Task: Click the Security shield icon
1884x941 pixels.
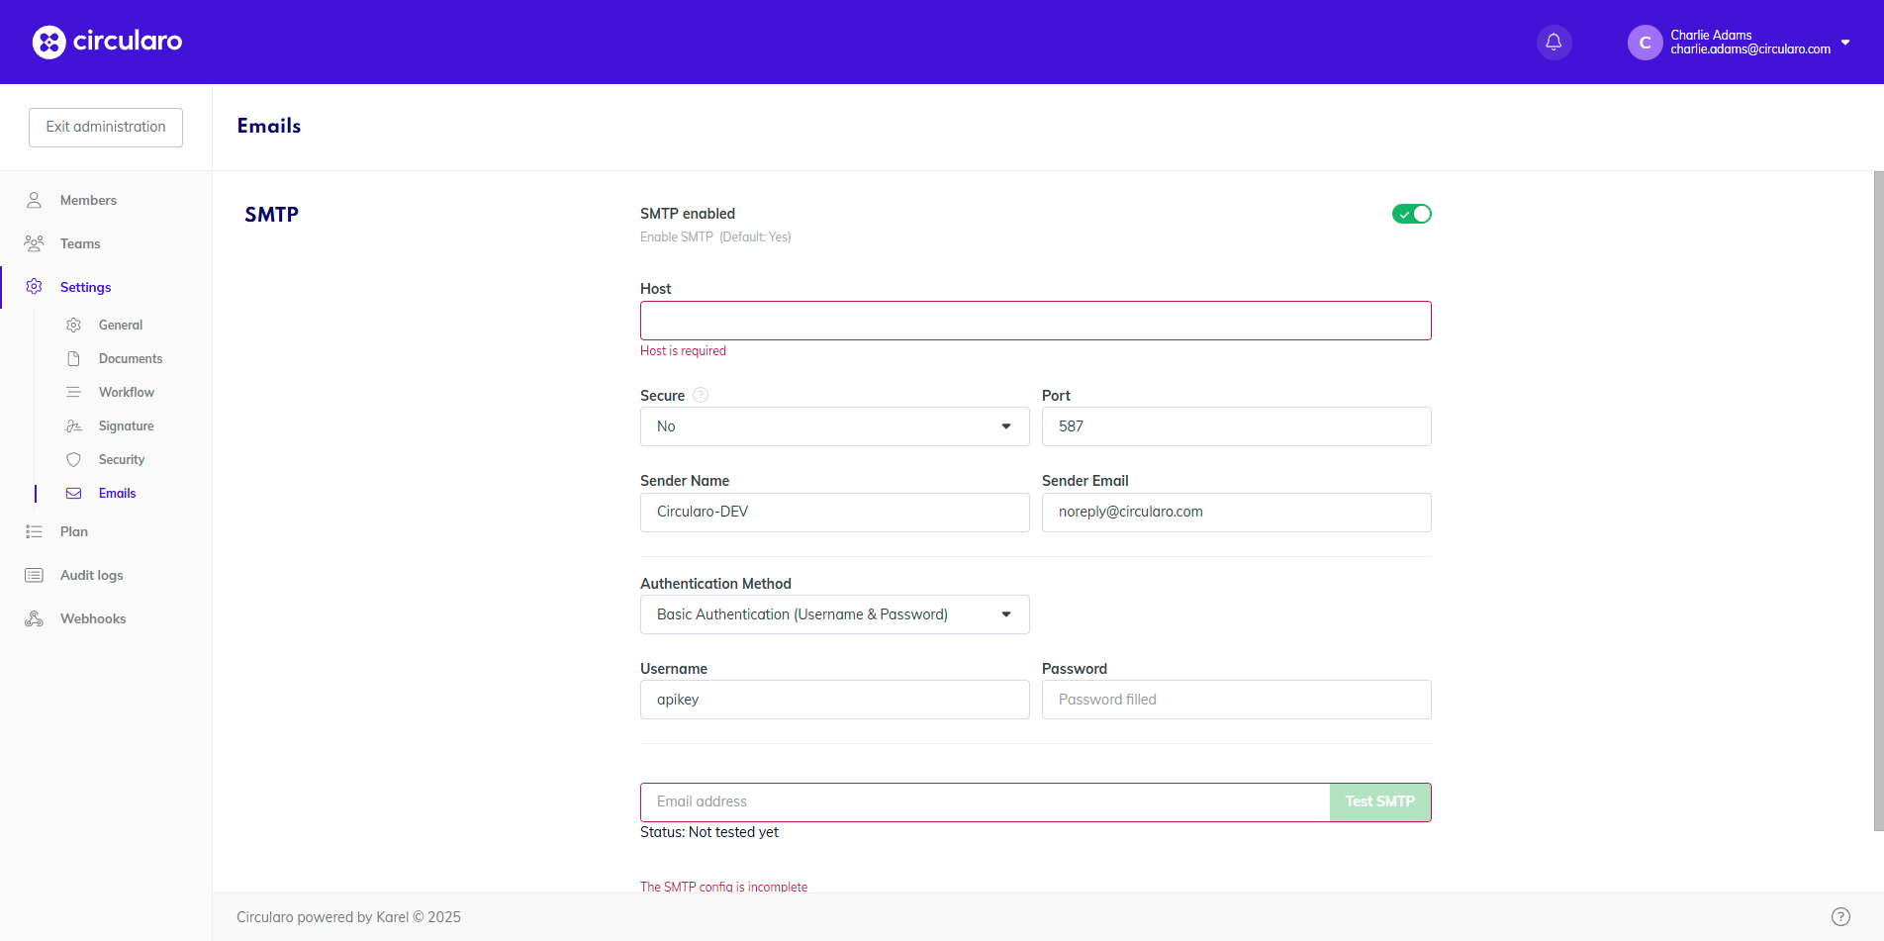Action: click(x=73, y=459)
